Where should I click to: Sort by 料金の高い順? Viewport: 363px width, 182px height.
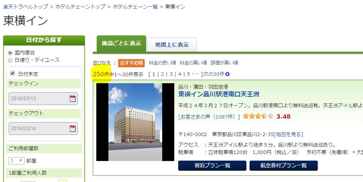click(x=193, y=63)
